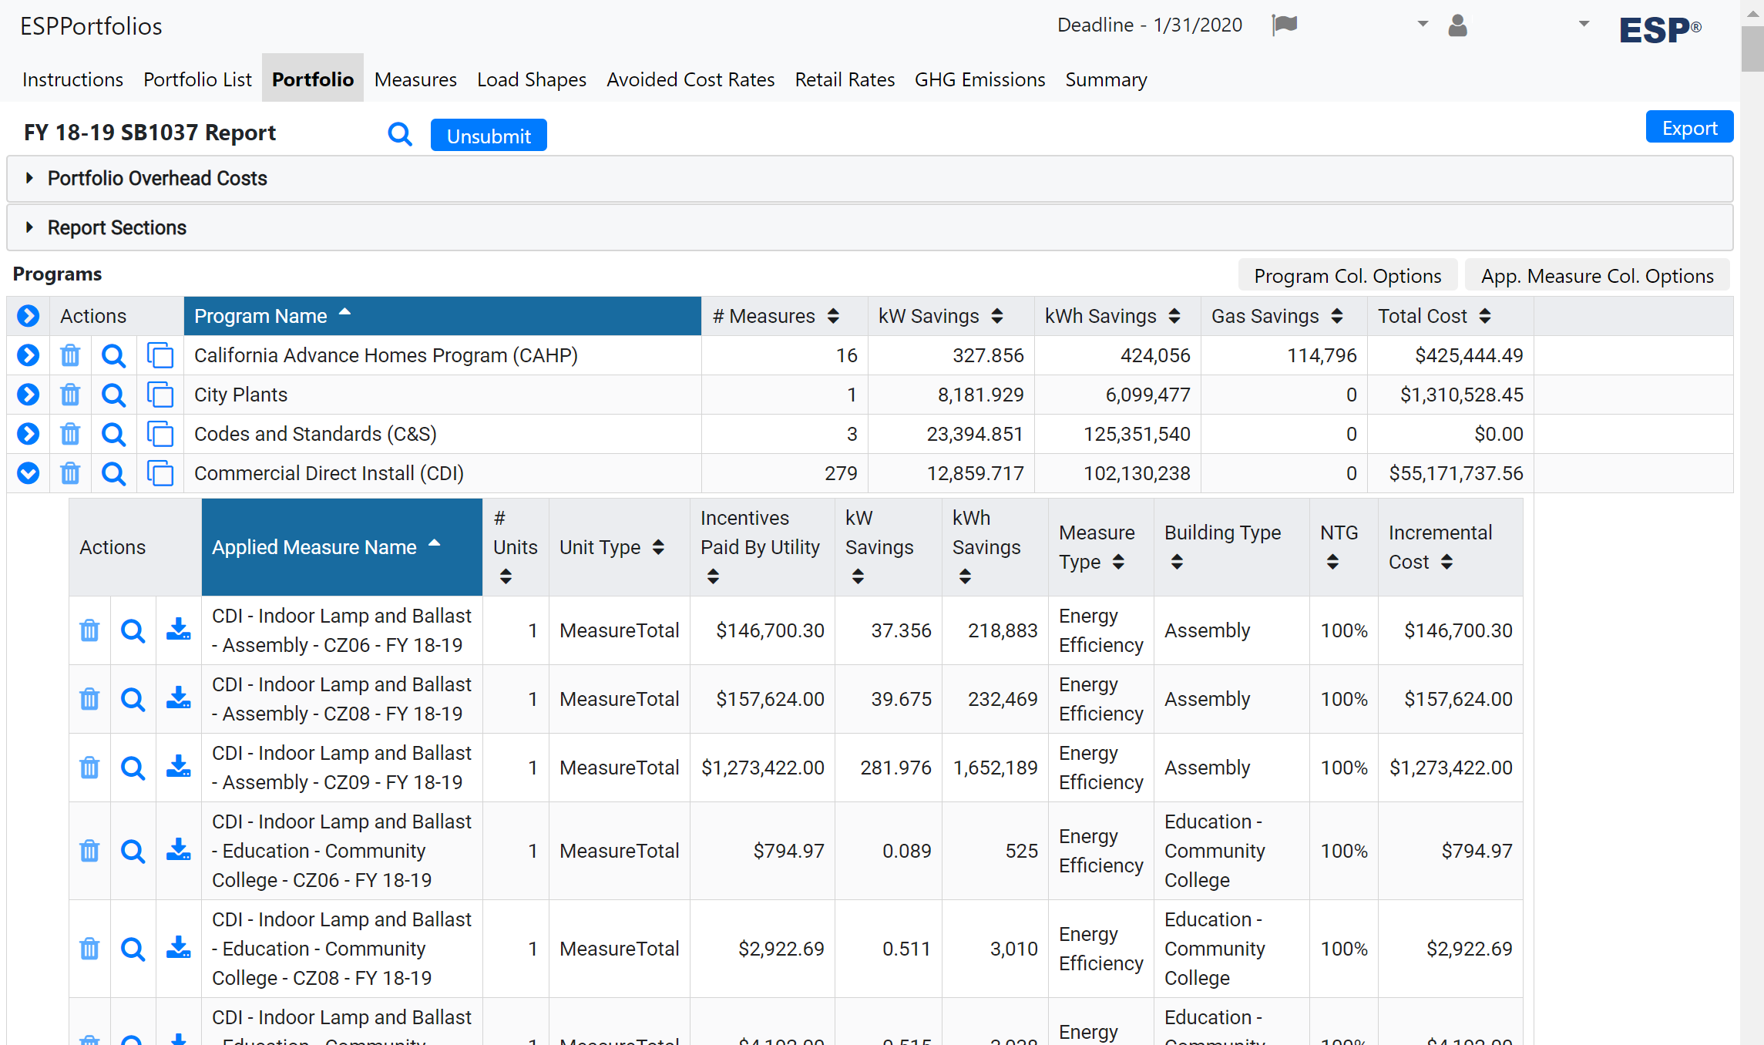
Task: Download the Assembly CZ09 applied measure
Action: coord(179,767)
